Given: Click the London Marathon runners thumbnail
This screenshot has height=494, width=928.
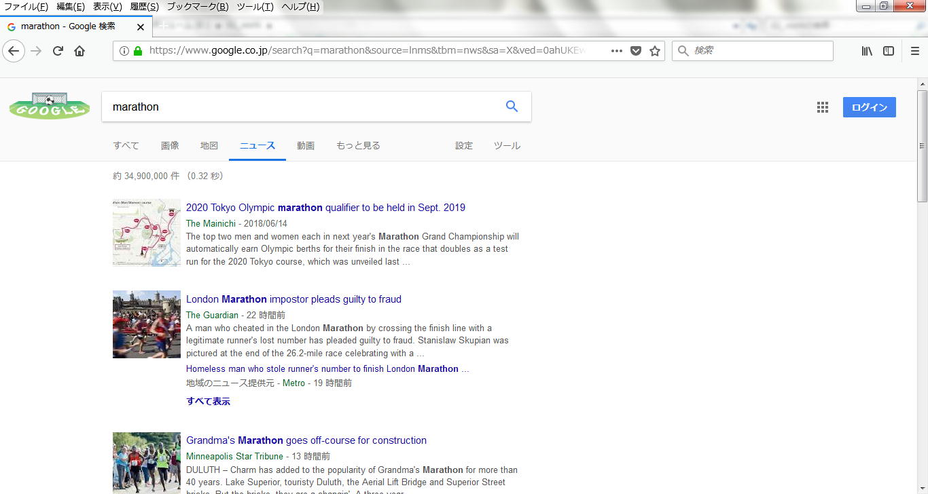Looking at the screenshot, I should coord(147,324).
